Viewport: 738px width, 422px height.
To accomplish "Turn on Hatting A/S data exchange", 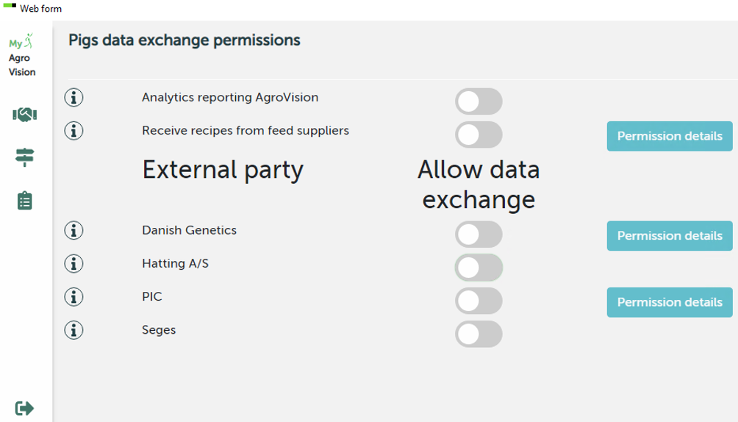I will pyautogui.click(x=479, y=268).
